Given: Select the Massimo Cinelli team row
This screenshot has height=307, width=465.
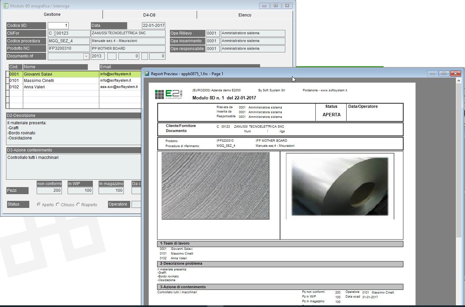Looking at the screenshot, I should (39, 81).
